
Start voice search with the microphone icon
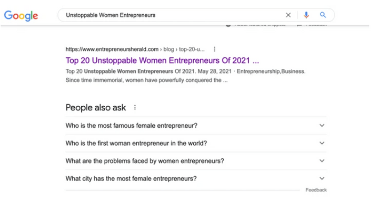(306, 15)
